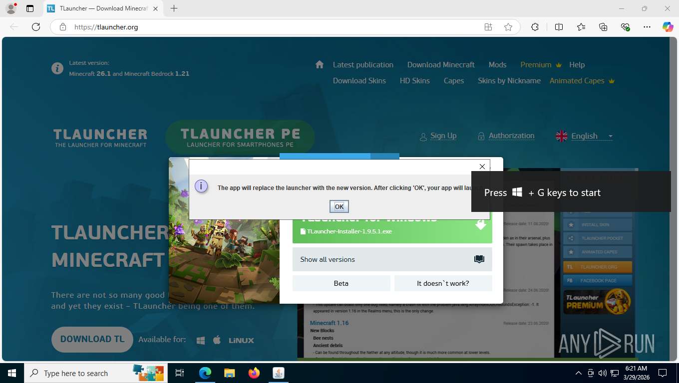Open the Edge profile avatar icon

point(10,8)
